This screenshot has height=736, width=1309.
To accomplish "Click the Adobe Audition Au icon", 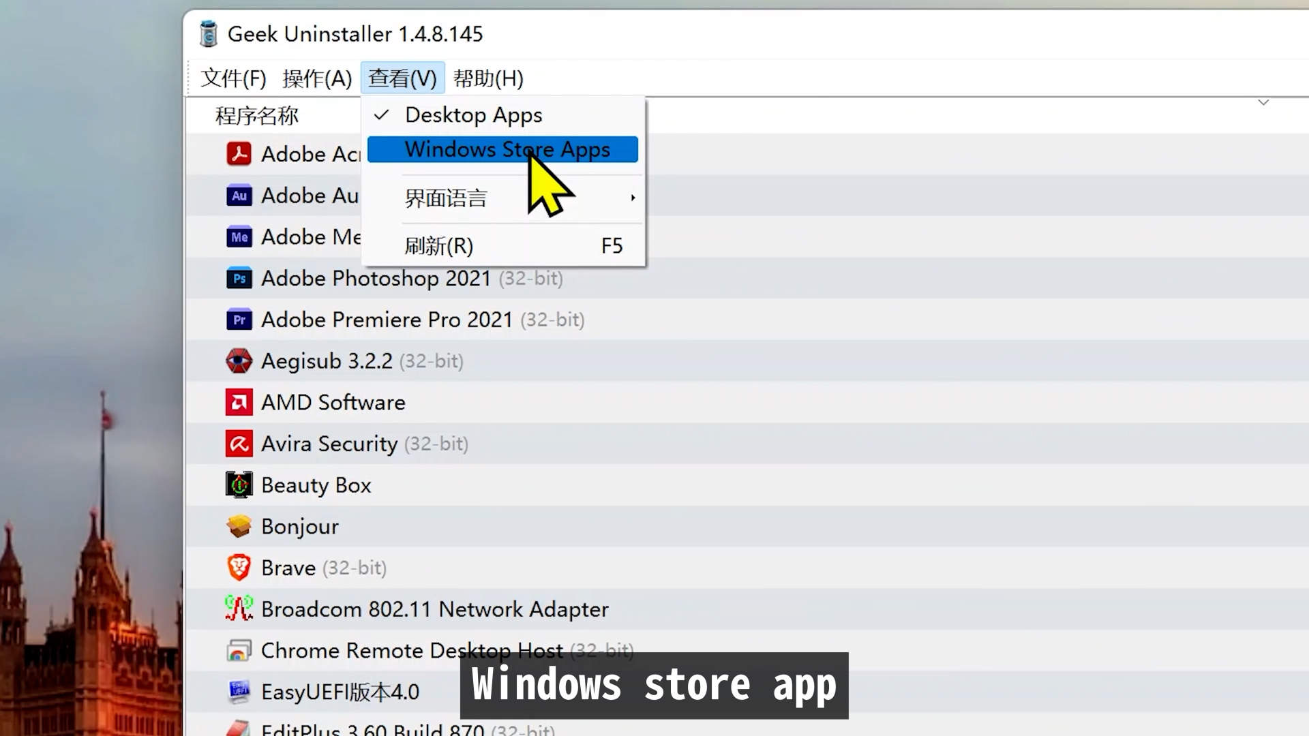I will [239, 196].
